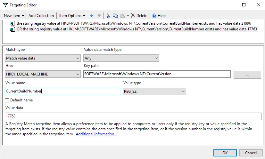Click into the Value data field
Viewport: 265px width, 159px height.
coord(133,116)
